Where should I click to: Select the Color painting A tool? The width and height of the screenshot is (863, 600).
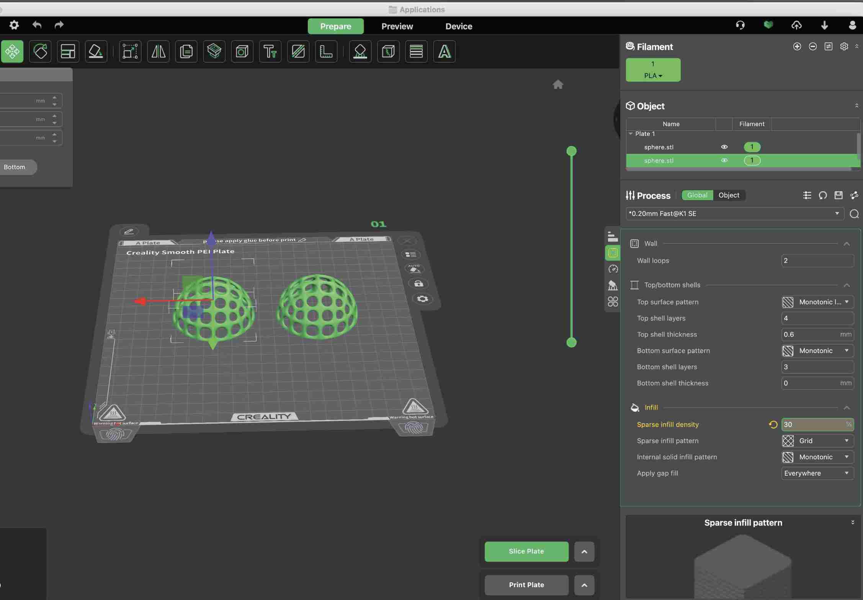coord(444,51)
